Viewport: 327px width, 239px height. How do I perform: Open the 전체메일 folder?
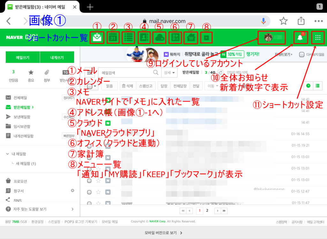click(x=20, y=98)
